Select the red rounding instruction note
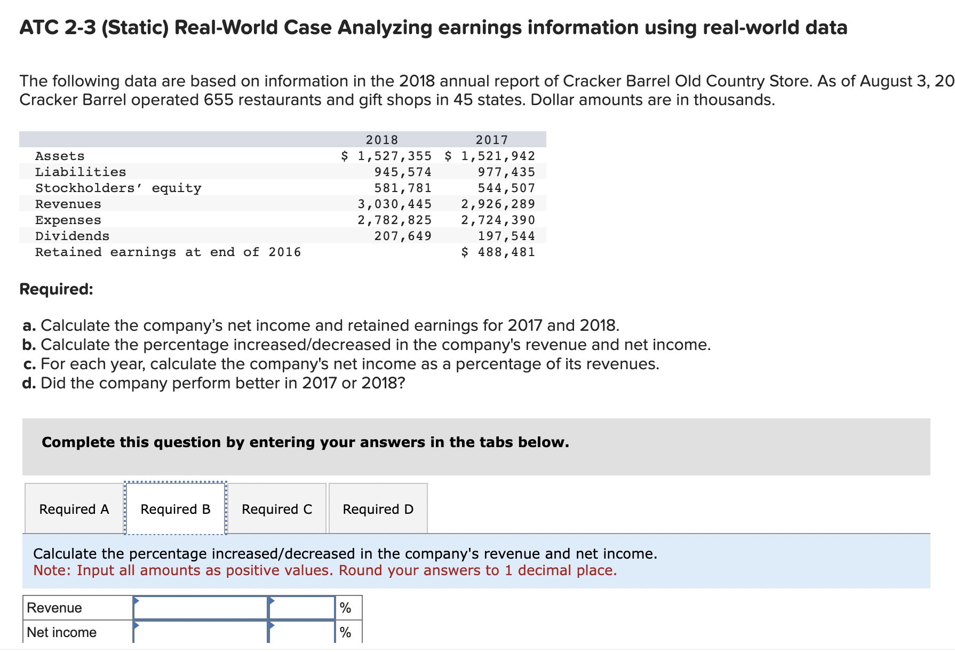The width and height of the screenshot is (955, 652). click(324, 570)
